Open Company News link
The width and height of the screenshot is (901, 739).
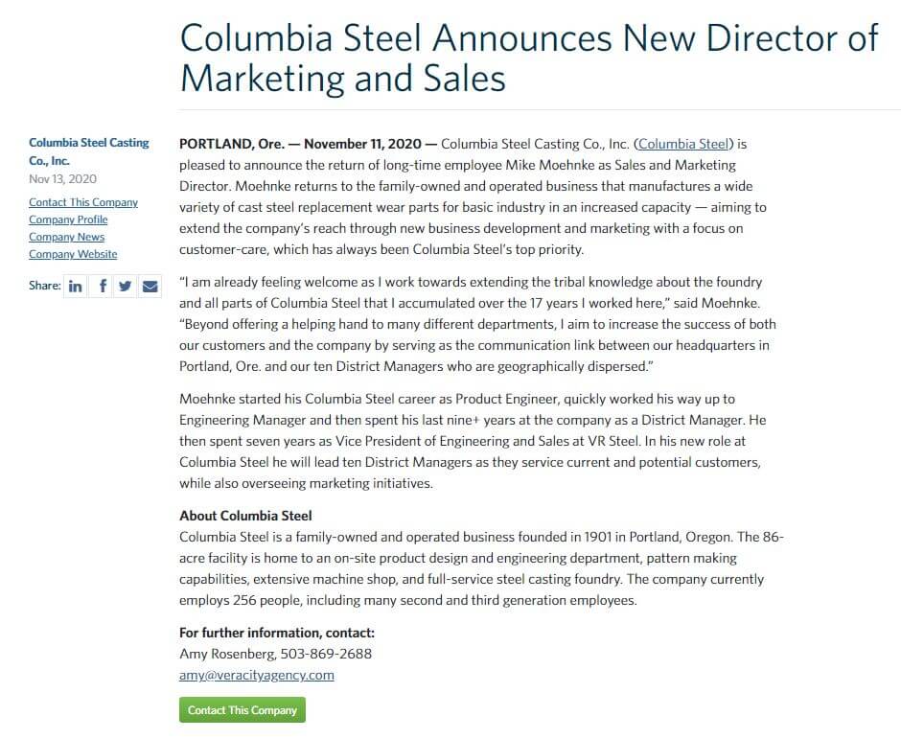67,237
